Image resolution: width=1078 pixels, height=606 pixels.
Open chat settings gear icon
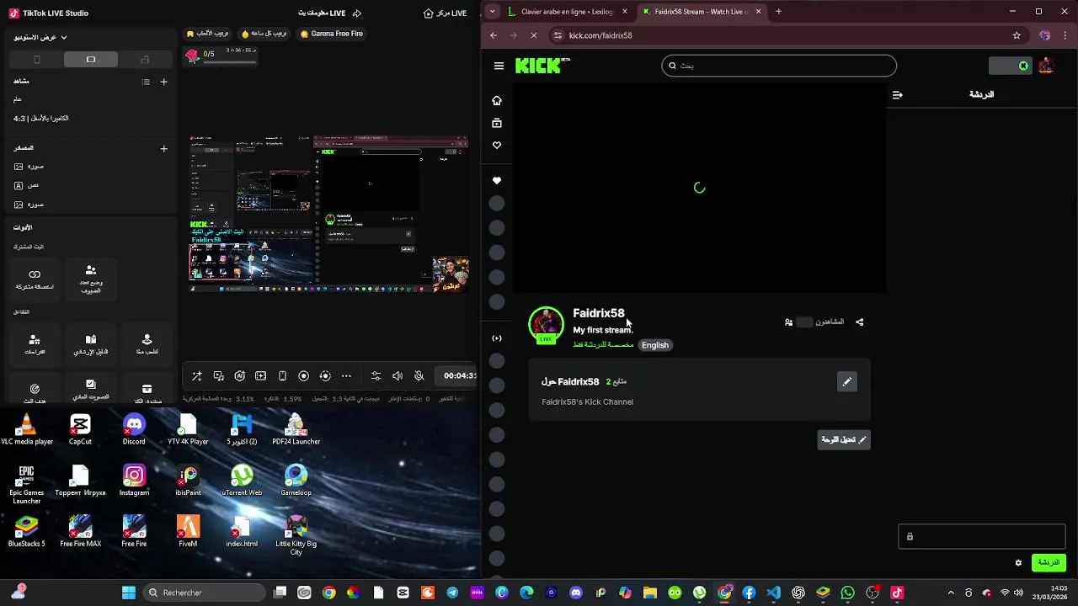tap(1018, 563)
